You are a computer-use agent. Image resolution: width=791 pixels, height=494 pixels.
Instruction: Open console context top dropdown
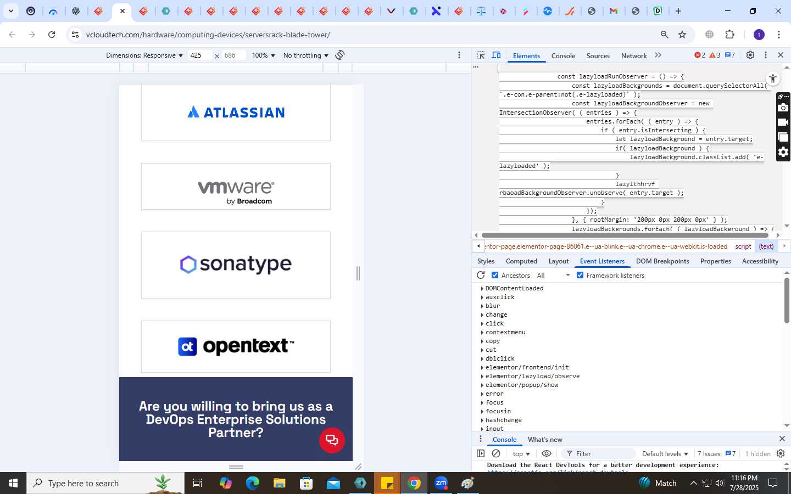pos(521,454)
